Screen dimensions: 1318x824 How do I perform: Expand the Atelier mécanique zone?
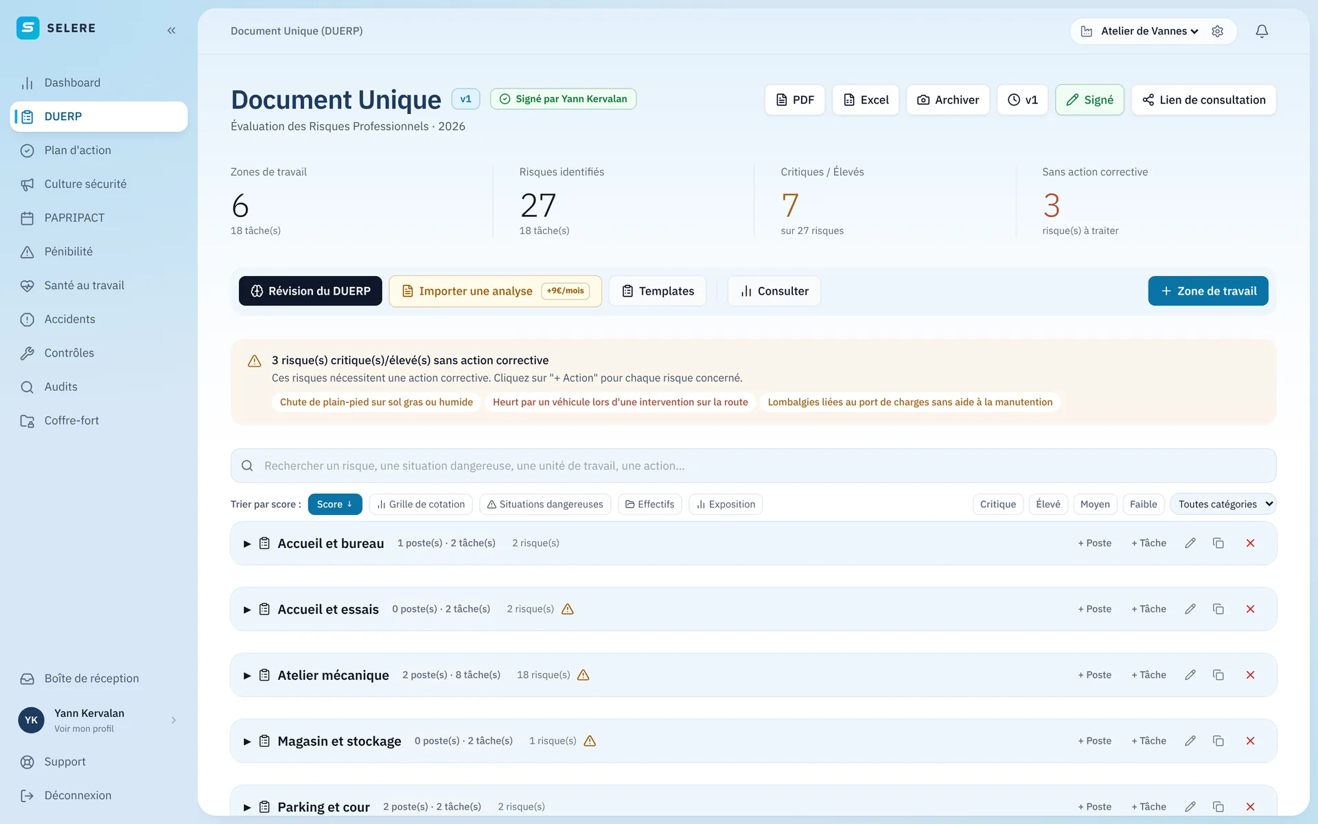click(247, 676)
